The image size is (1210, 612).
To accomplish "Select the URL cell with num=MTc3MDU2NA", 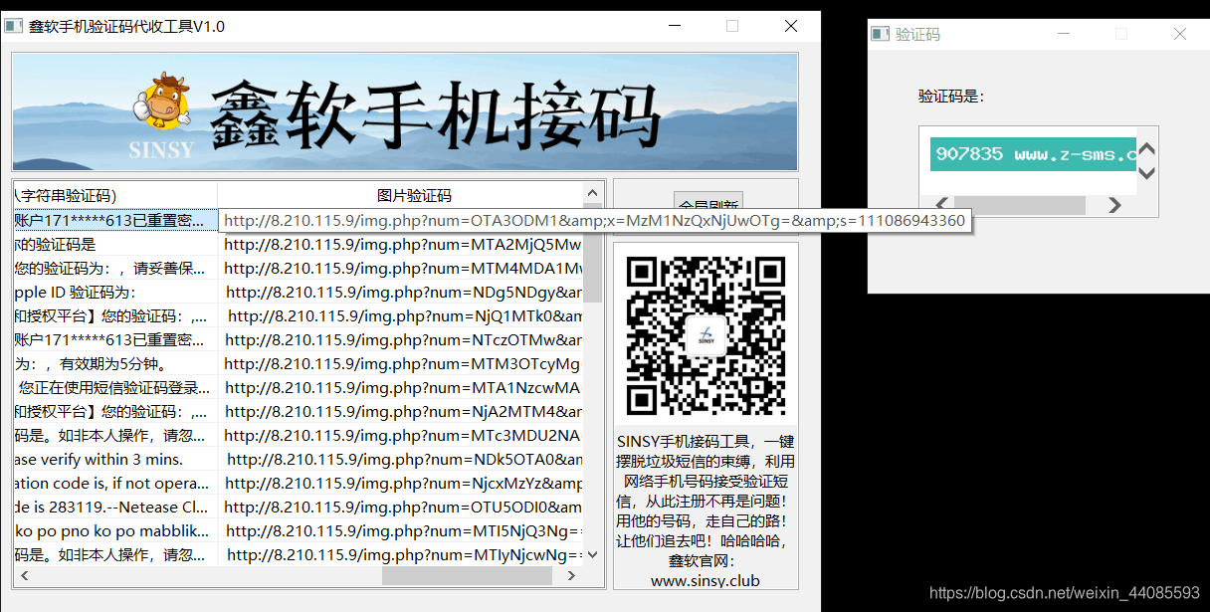I will (400, 435).
